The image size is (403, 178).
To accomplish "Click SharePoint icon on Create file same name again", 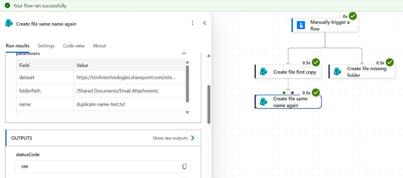I will [x=264, y=102].
